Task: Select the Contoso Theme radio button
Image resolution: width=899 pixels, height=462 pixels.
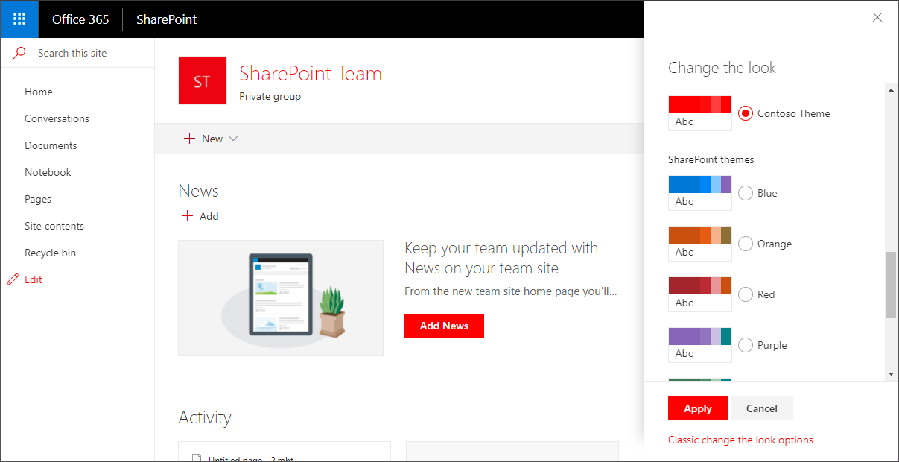Action: [x=746, y=113]
